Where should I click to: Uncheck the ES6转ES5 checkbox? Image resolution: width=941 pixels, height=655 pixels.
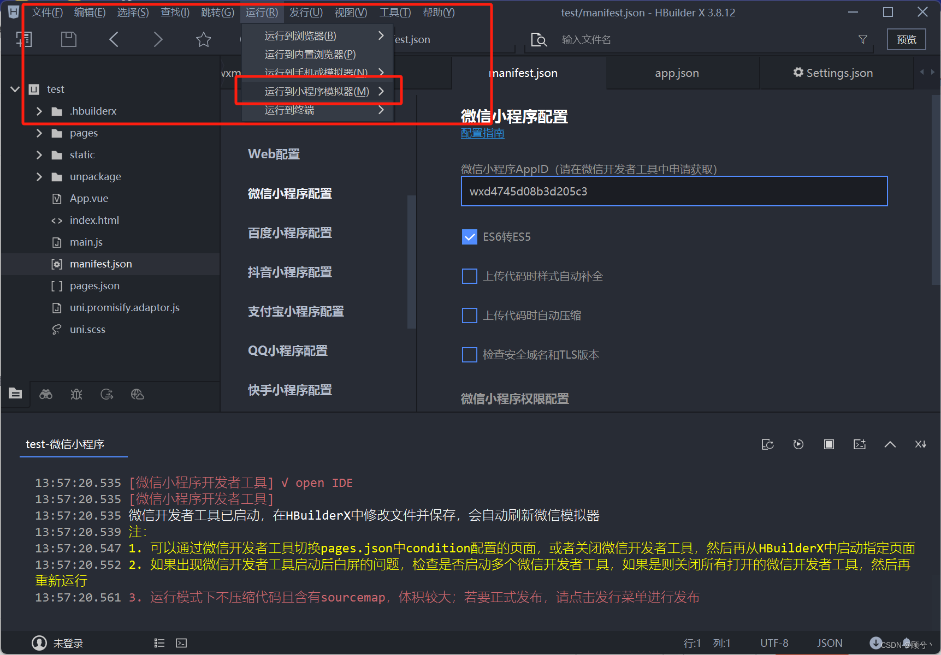click(x=470, y=237)
